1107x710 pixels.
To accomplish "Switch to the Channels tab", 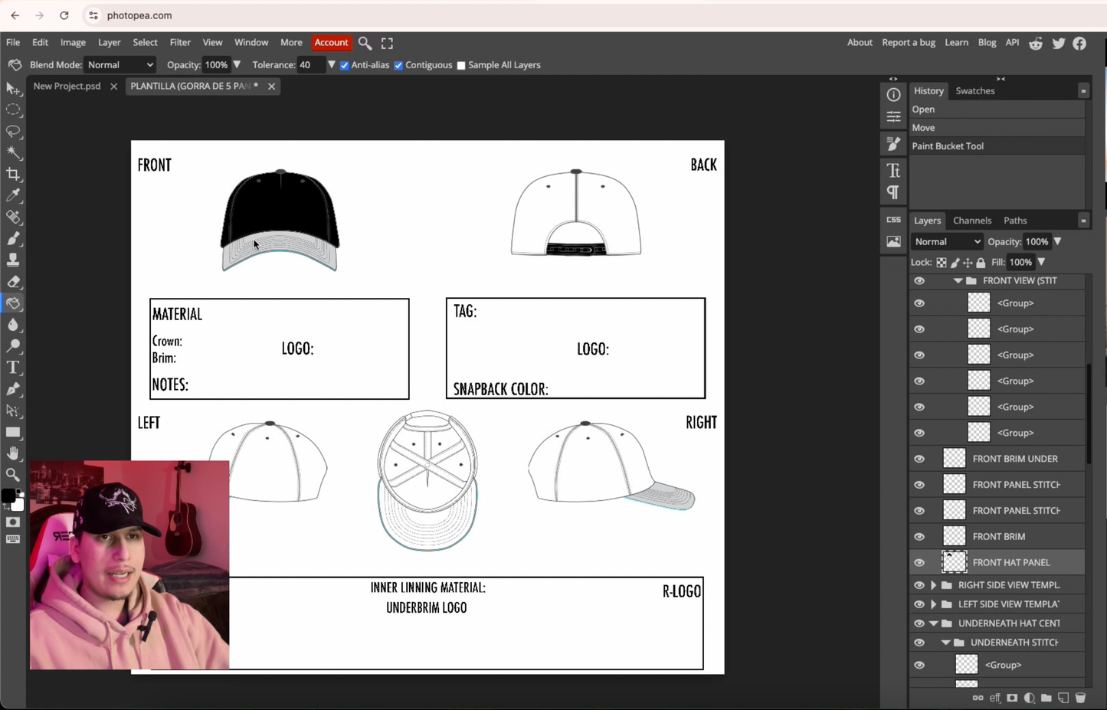I will point(972,221).
